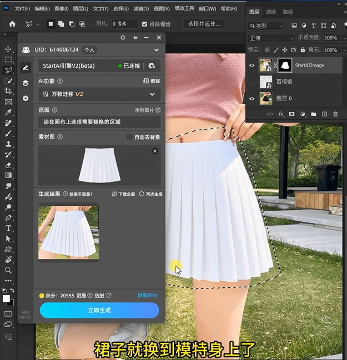Open the opacity value dropdown
The width and height of the screenshot is (347, 360).
[x=344, y=38]
